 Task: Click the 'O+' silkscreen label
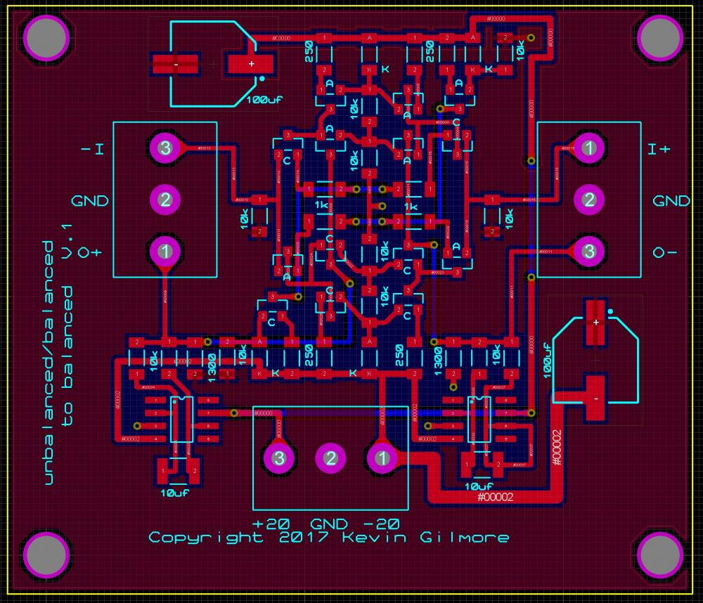pos(90,253)
